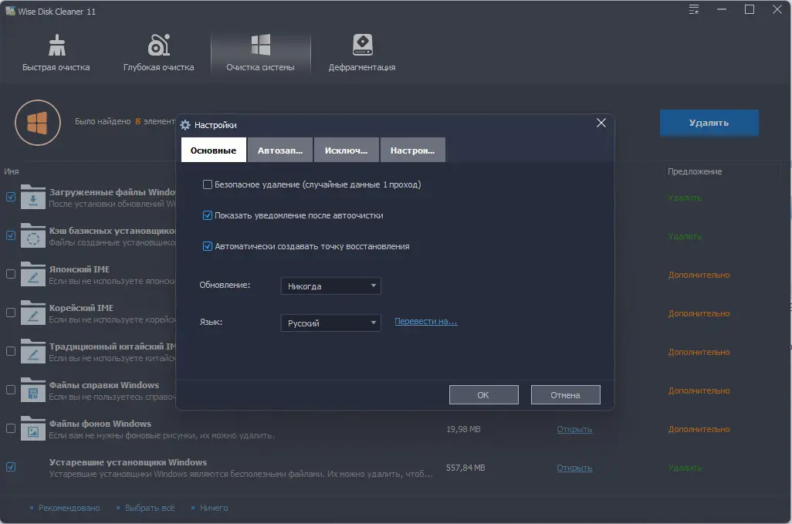792x524 pixels.
Task: Check the Традиционный китайский IME row checkbox
Action: click(x=11, y=351)
